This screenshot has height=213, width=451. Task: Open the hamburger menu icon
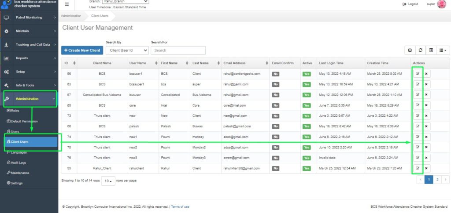click(x=67, y=4)
